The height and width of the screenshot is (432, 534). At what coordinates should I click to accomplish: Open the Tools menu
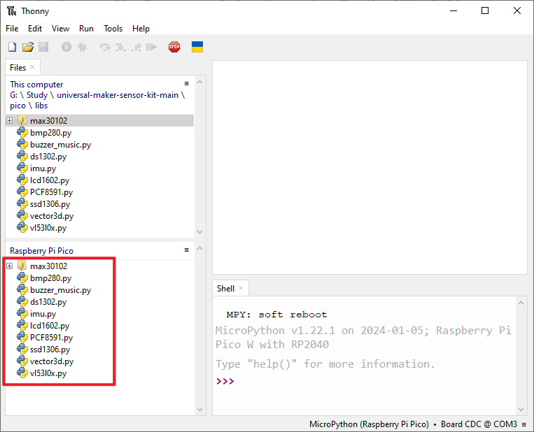[113, 29]
